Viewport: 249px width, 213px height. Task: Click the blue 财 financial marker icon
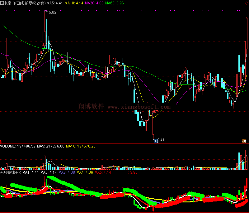tap(156, 141)
